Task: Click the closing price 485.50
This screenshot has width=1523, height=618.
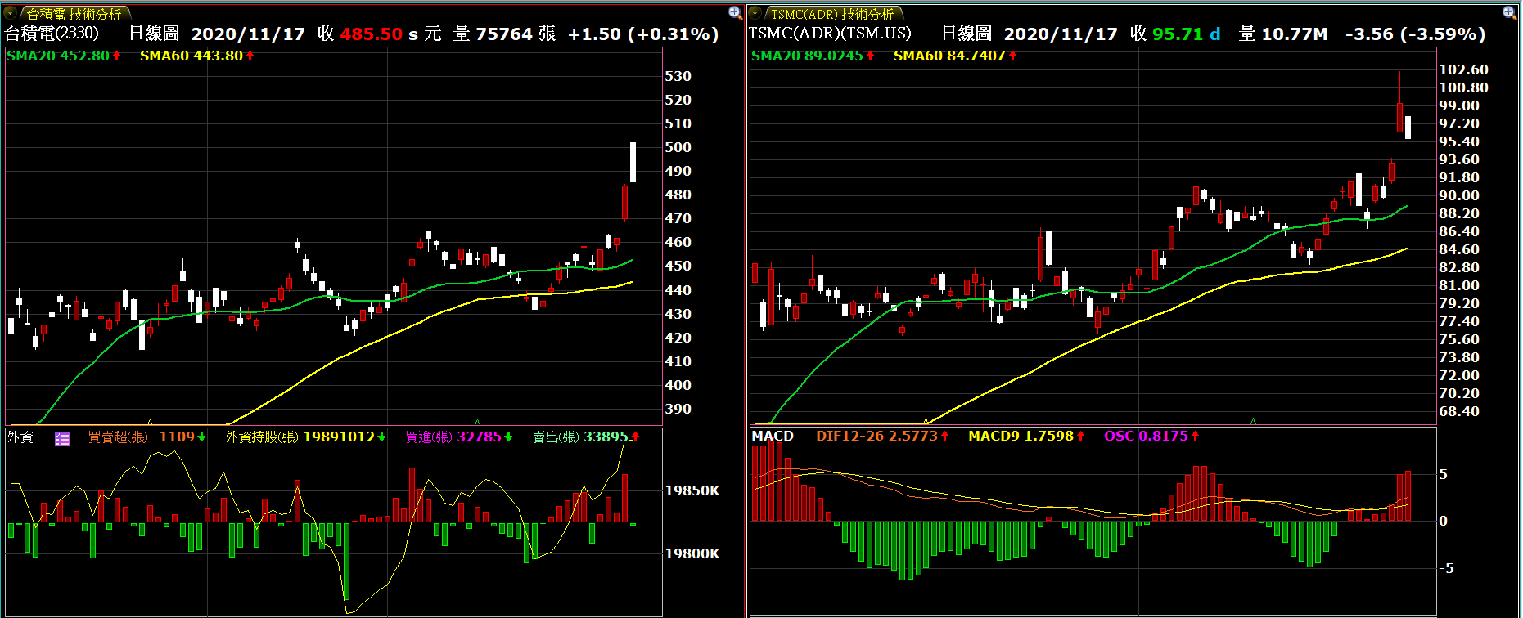Action: coord(372,34)
